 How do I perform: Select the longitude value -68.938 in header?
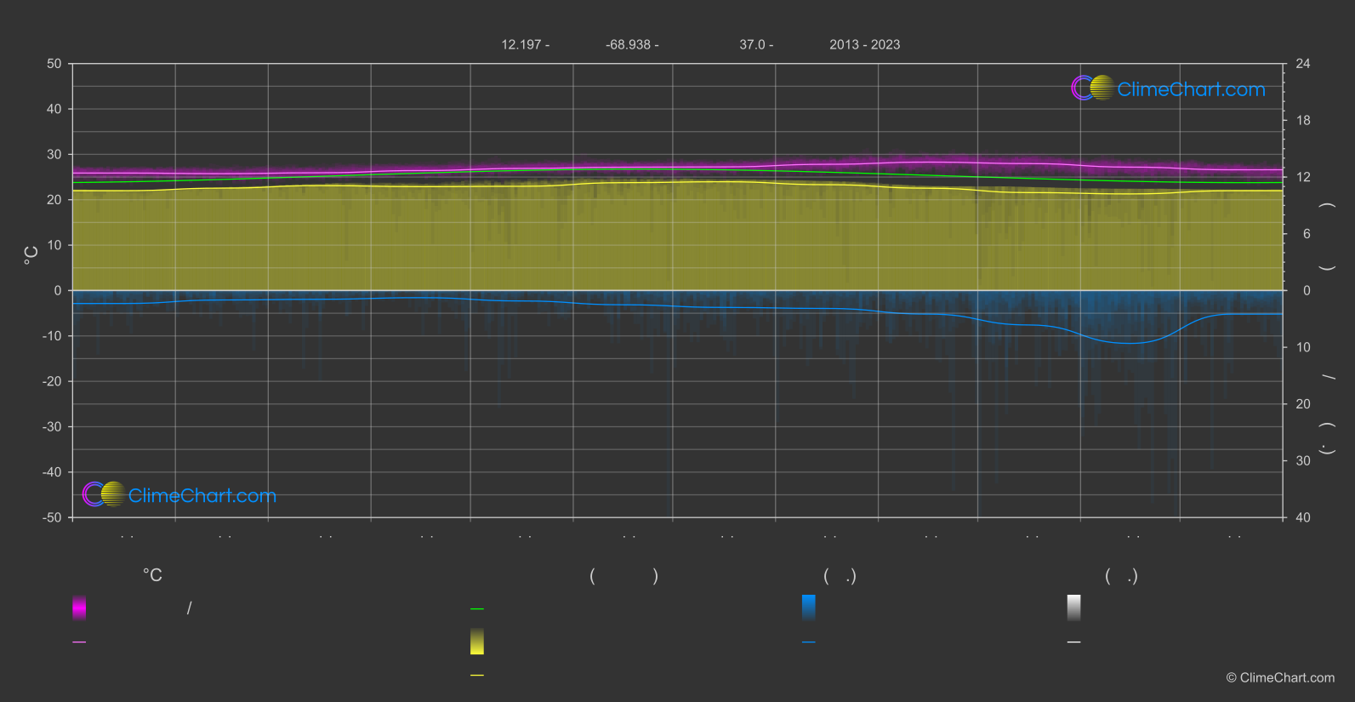pos(628,45)
